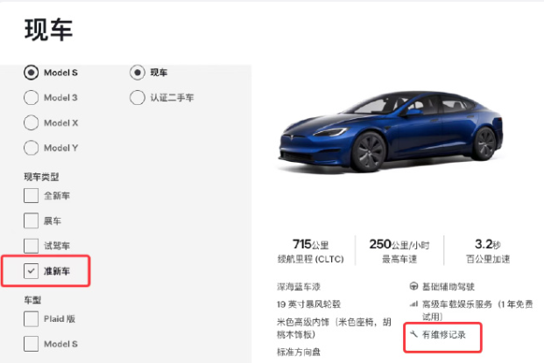The image size is (544, 363).
Task: Enable the 全新车 checkbox
Action: coord(31,195)
